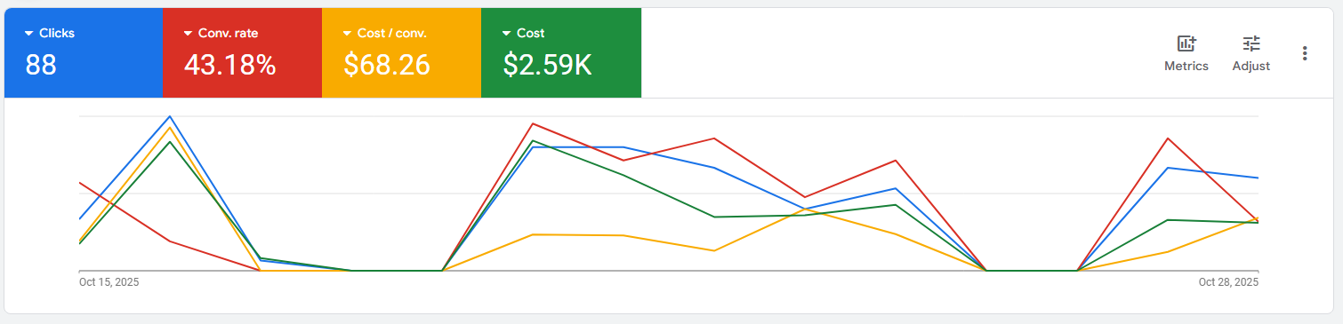This screenshot has width=1343, height=324.
Task: Click the Cost / conv. metric label
Action: tap(392, 34)
